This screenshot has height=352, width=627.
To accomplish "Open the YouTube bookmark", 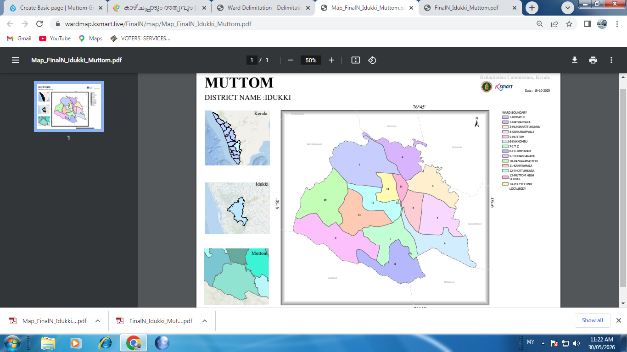I will click(55, 38).
